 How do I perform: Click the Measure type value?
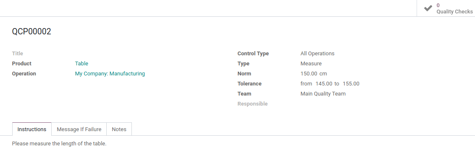(311, 63)
